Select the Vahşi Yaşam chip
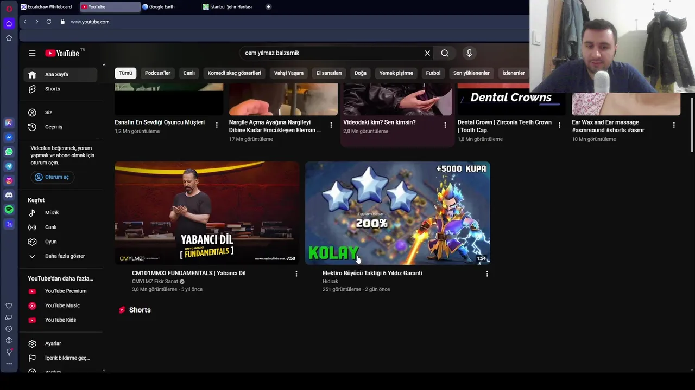The height and width of the screenshot is (390, 695). pyautogui.click(x=289, y=73)
